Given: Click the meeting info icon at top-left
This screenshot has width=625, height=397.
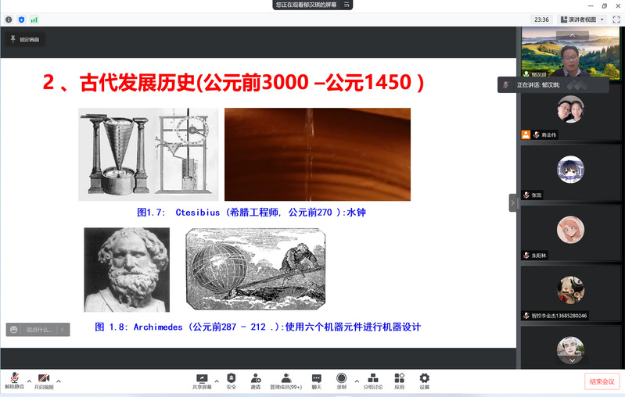Looking at the screenshot, I should click(x=9, y=20).
